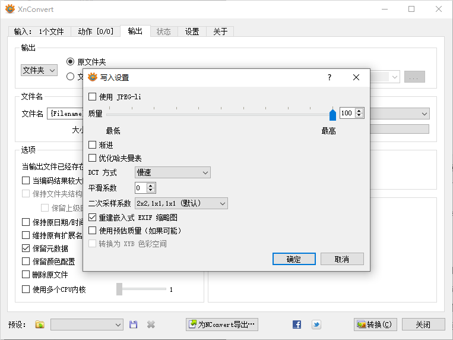This screenshot has height=340, width=453.
Task: Click the ? help button in the dialog
Action: pyautogui.click(x=330, y=77)
